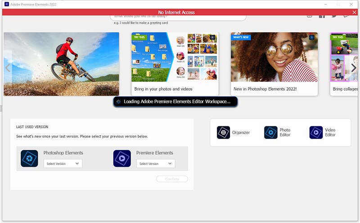
Task: Close the Adobe Premiere Elements 2022 window
Action: coord(351,4)
